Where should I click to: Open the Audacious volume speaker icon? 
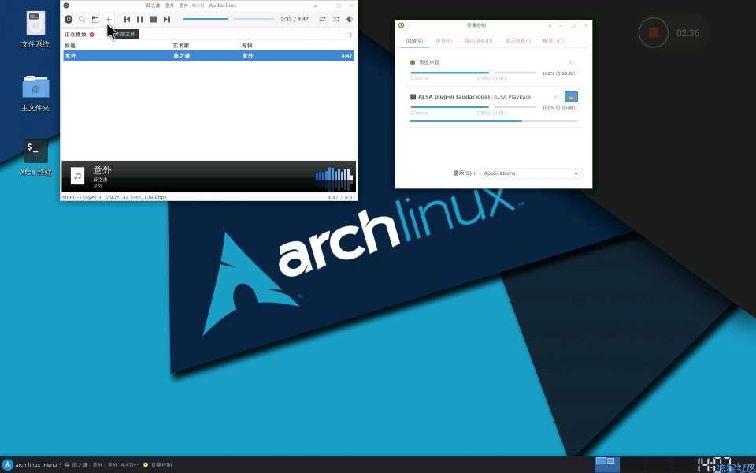click(x=349, y=19)
